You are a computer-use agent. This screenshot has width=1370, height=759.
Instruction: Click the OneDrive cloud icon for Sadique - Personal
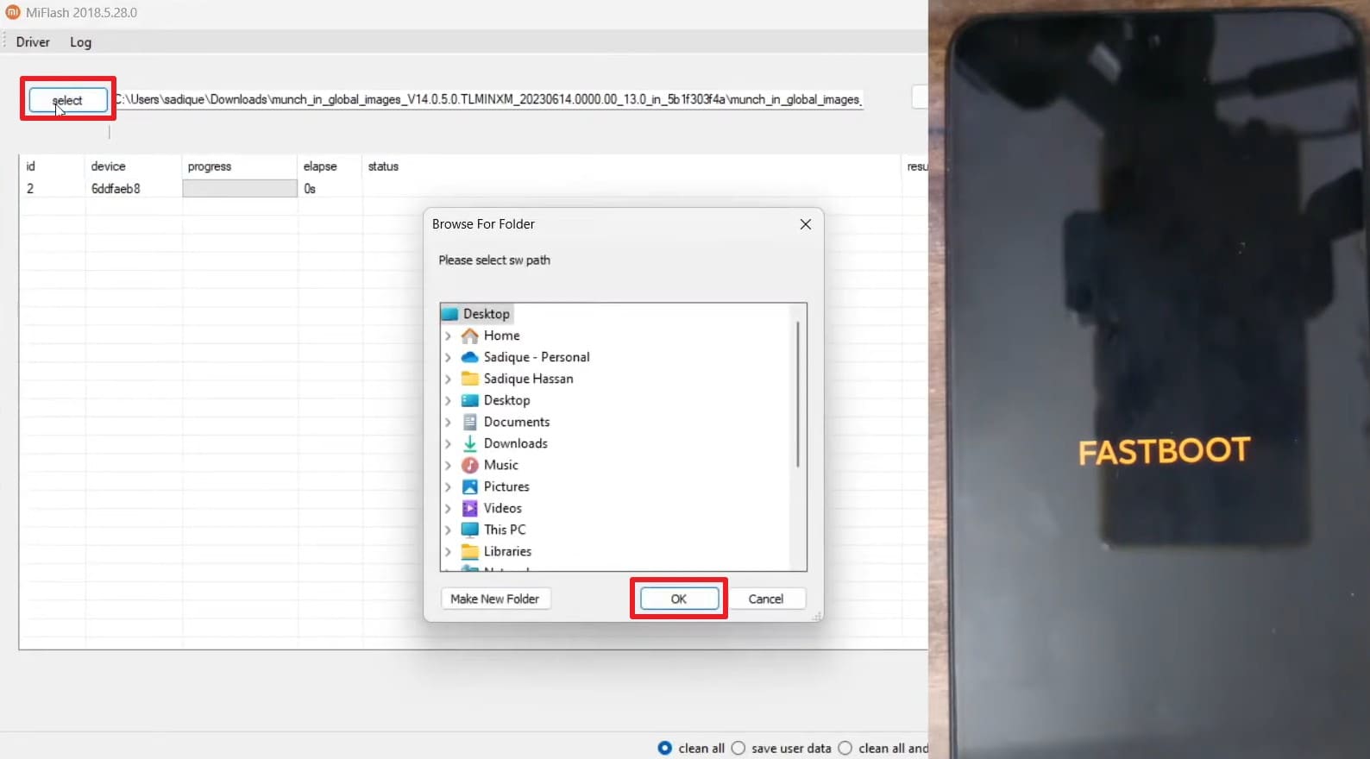[x=469, y=357]
